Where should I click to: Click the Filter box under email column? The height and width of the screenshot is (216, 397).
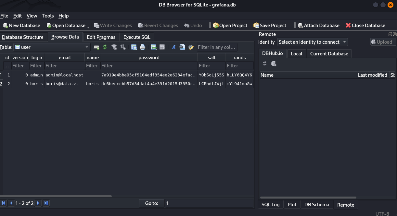[x=65, y=66]
